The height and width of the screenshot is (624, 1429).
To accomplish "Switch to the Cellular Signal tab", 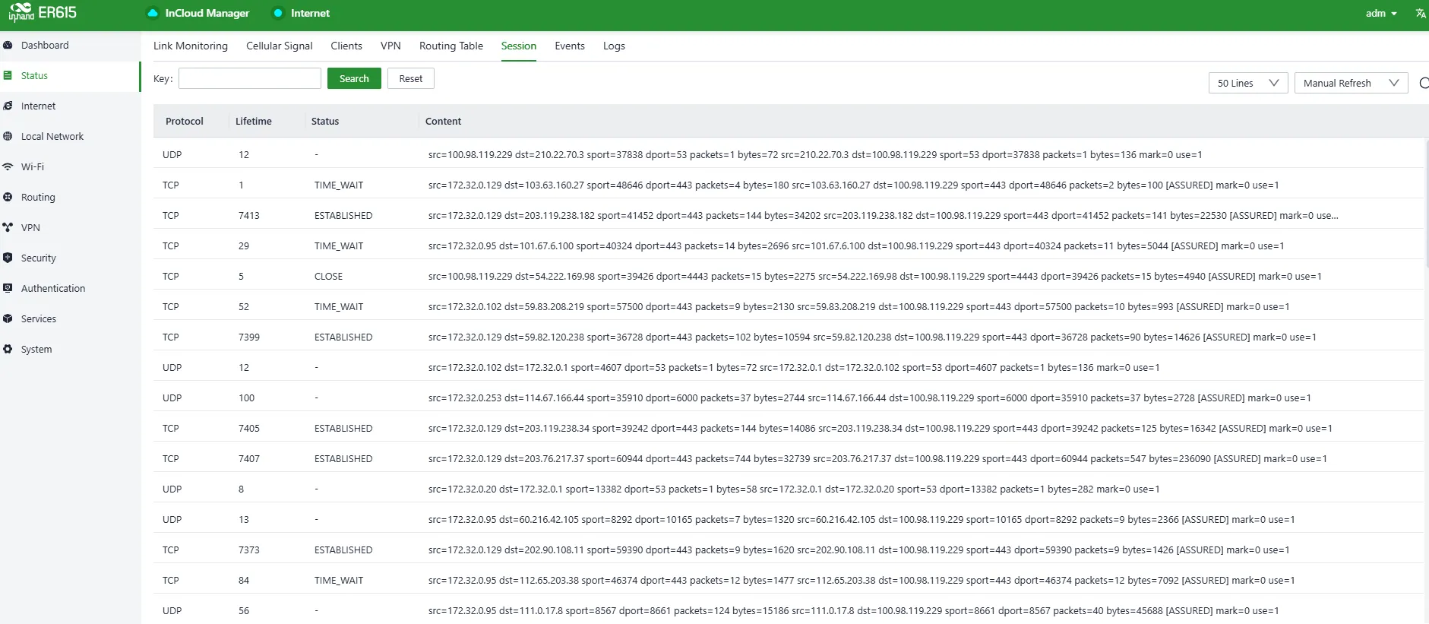I will (280, 46).
